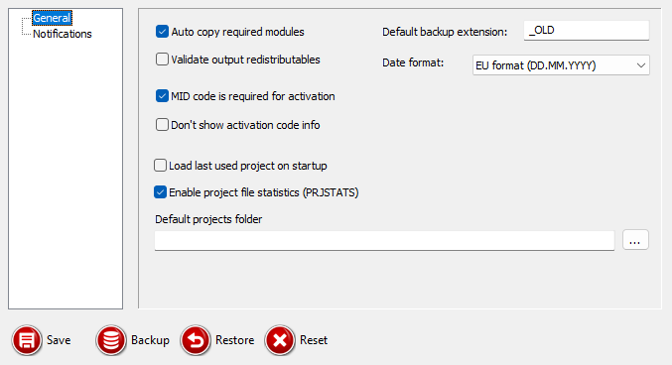672x365 pixels.
Task: Click the Backup label text
Action: coord(150,340)
